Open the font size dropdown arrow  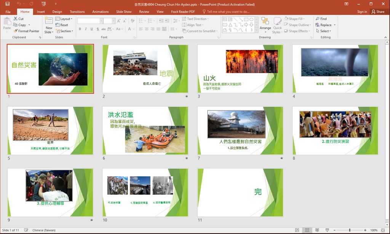(x=113, y=21)
